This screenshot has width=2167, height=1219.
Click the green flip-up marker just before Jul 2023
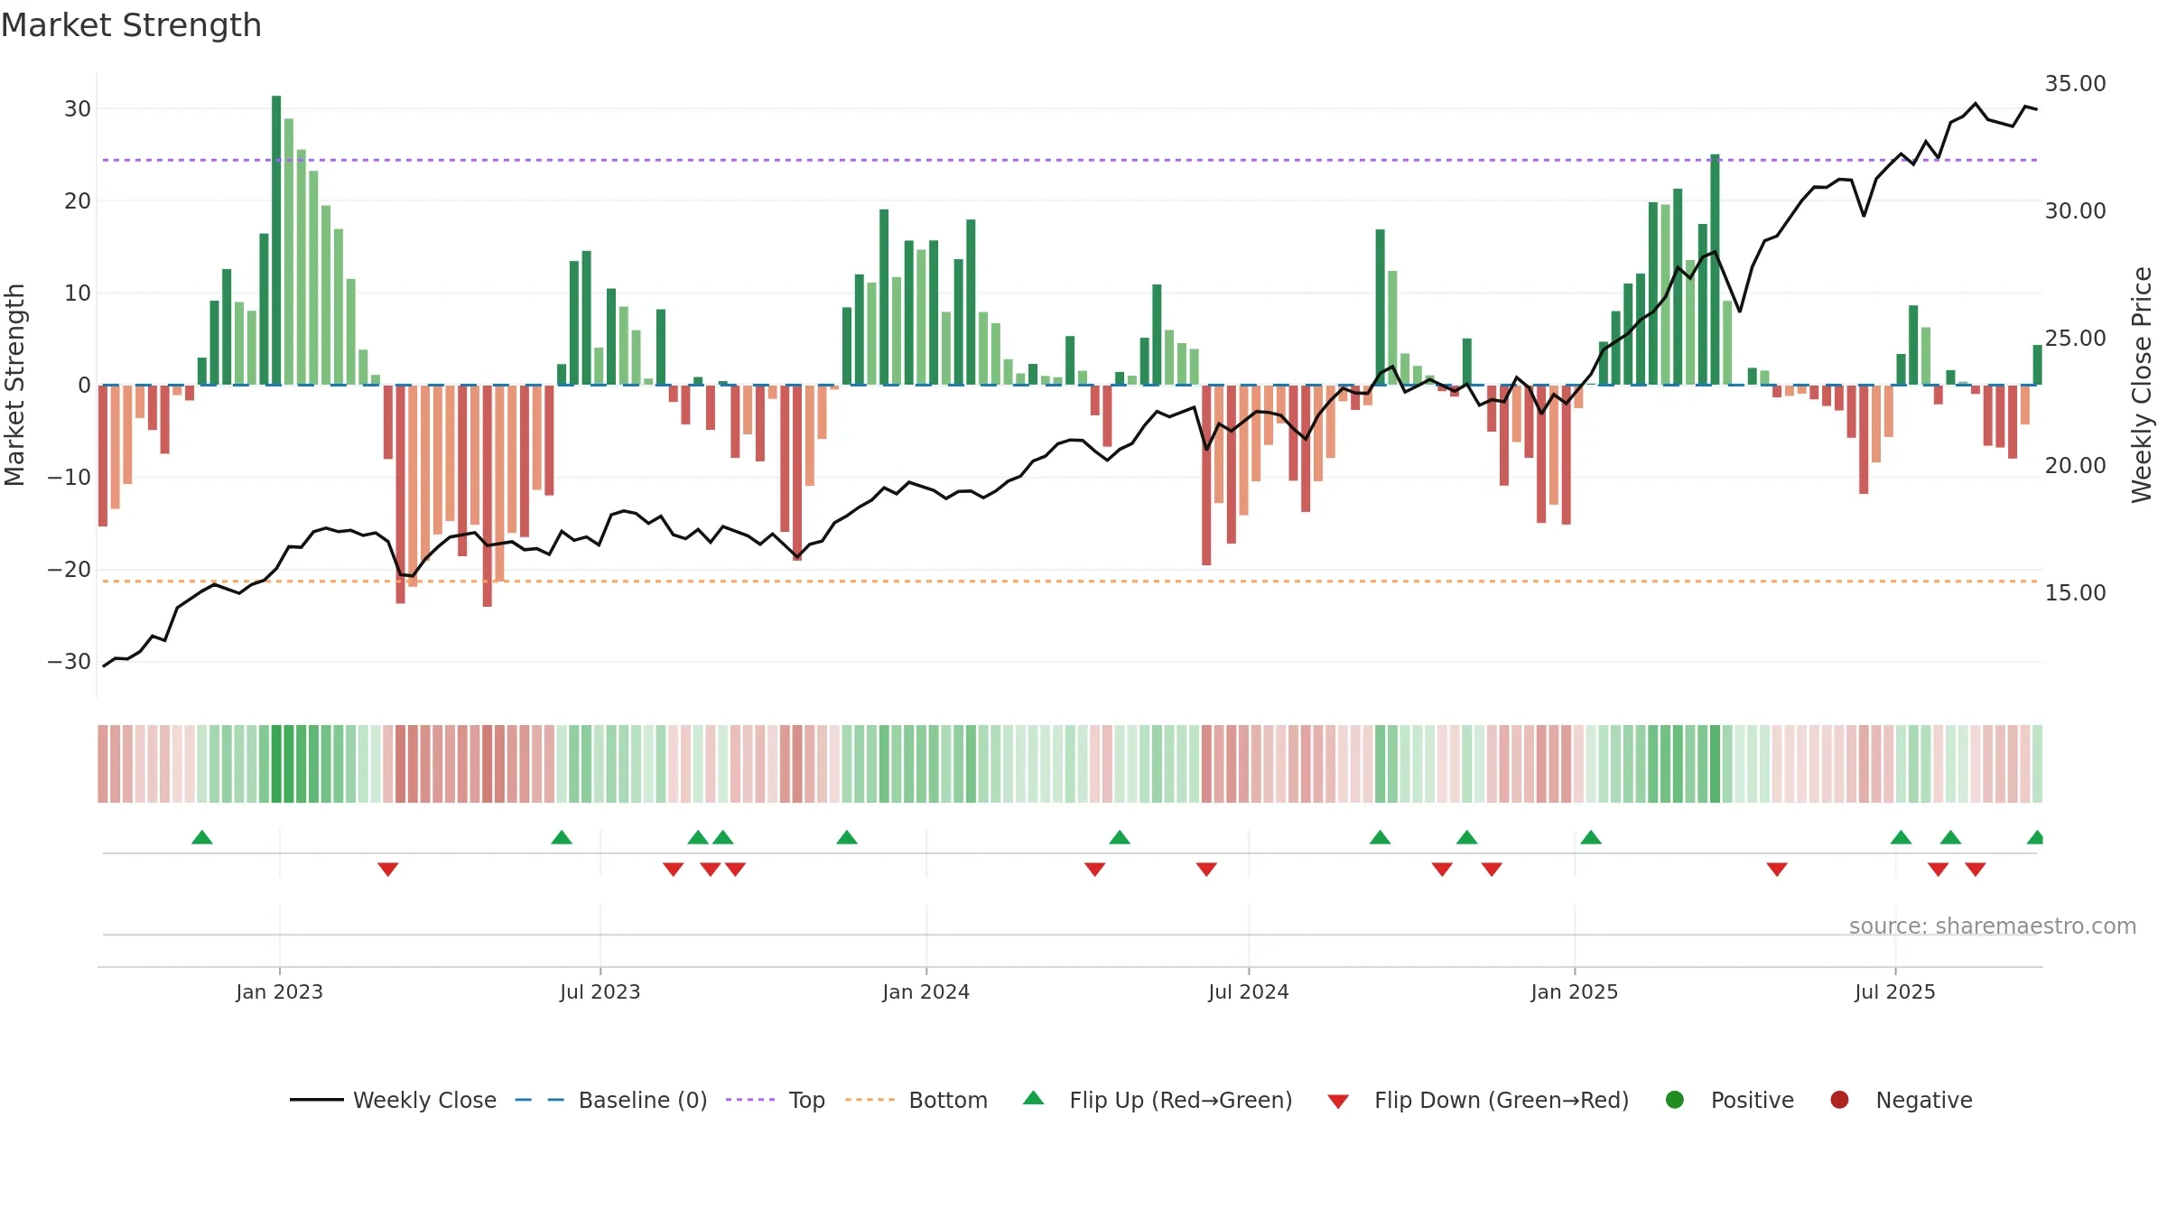click(562, 837)
